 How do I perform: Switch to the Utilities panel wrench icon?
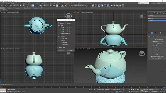[x=163, y=13]
